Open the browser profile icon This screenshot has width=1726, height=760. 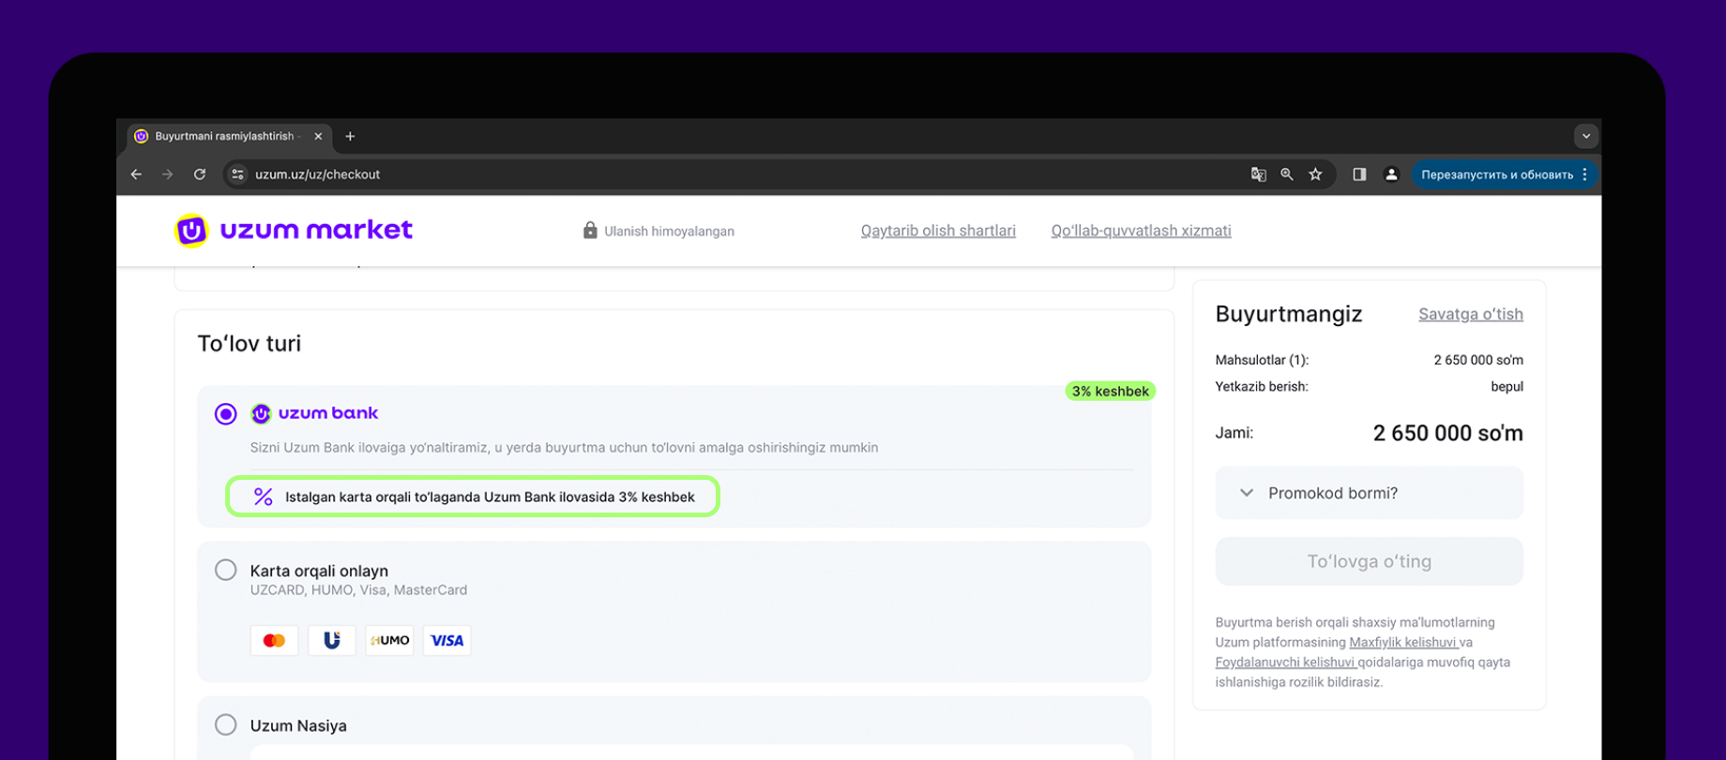pyautogui.click(x=1391, y=174)
